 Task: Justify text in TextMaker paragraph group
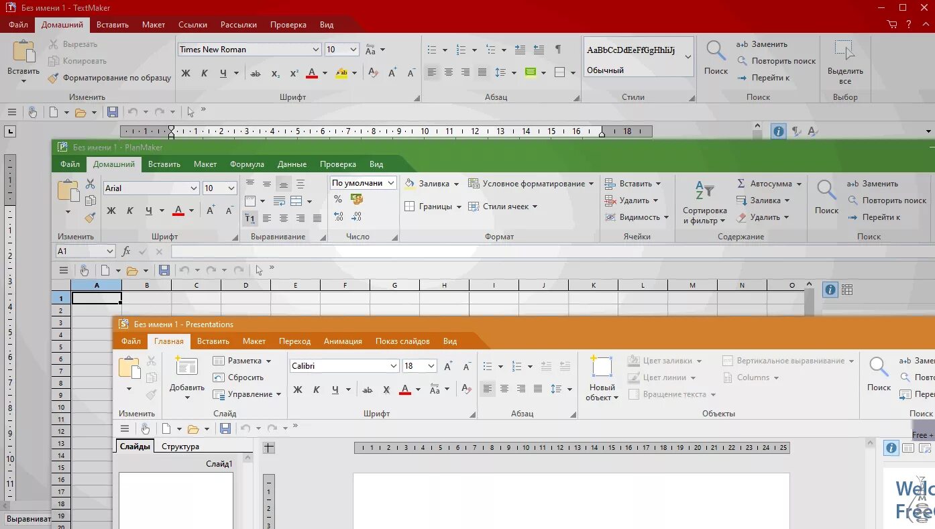point(482,72)
